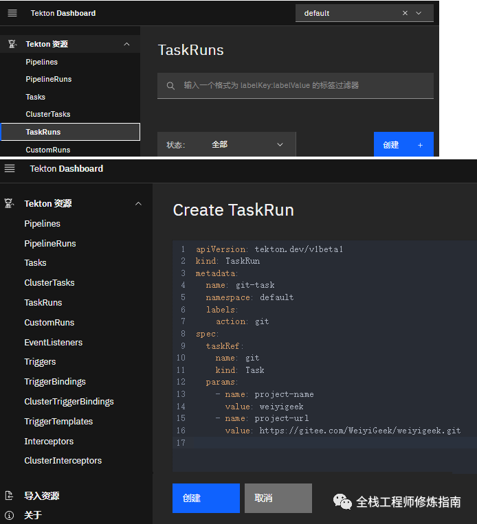Click line 4 name: git-task in editor
The width and height of the screenshot is (477, 524).
[240, 285]
